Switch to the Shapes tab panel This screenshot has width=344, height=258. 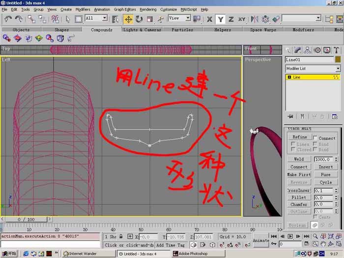(61, 29)
